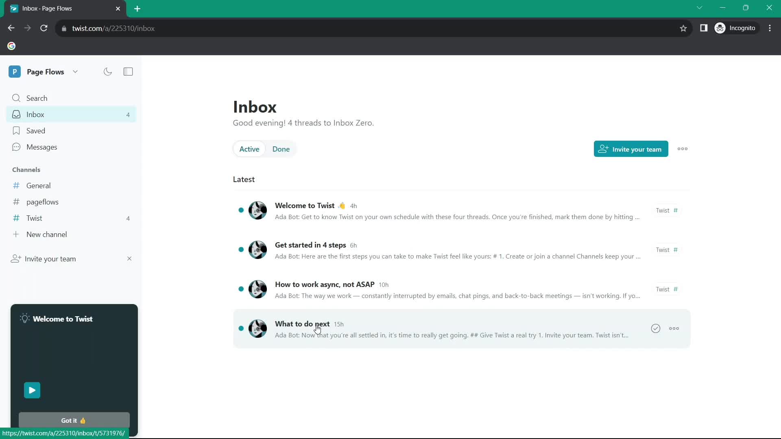Screen dimensions: 781x439
Task: Select the Active tab in inbox
Action: tap(249, 149)
